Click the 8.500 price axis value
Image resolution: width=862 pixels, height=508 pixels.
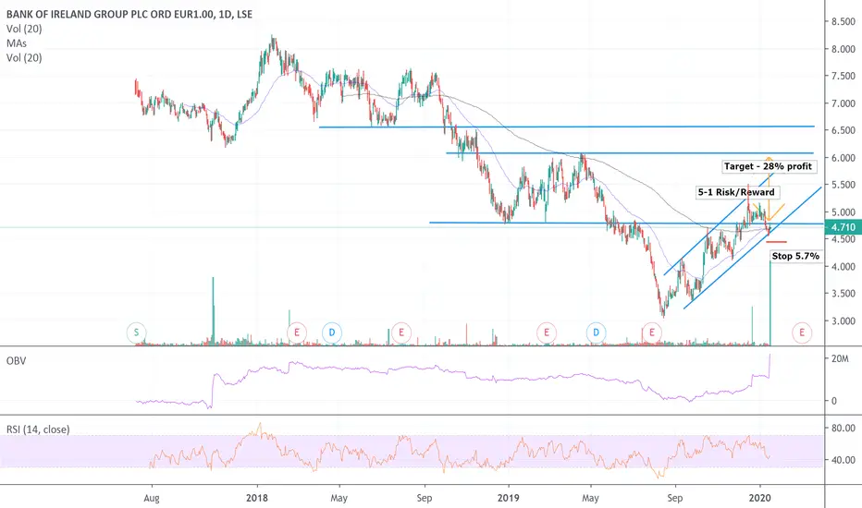click(x=844, y=22)
